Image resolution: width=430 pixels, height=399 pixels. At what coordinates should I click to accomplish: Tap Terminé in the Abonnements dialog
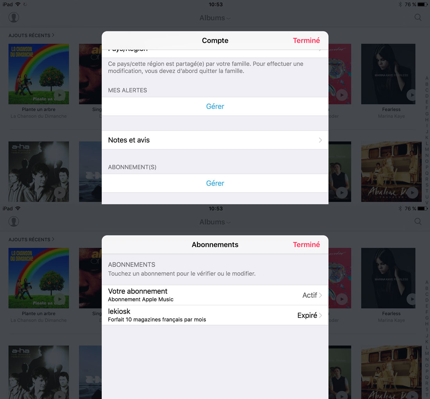click(306, 245)
